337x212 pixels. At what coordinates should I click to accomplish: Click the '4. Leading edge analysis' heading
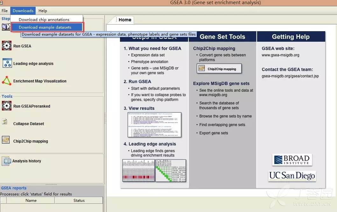click(x=150, y=144)
